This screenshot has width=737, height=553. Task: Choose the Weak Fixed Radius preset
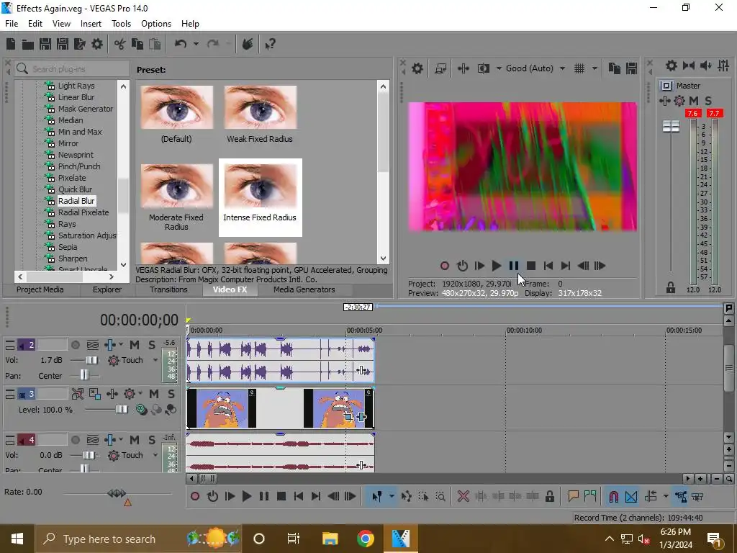pyautogui.click(x=260, y=114)
